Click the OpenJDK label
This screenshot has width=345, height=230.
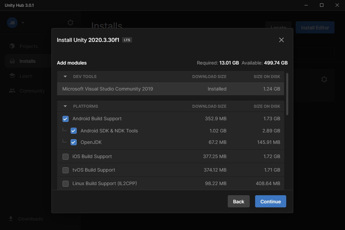(91, 142)
